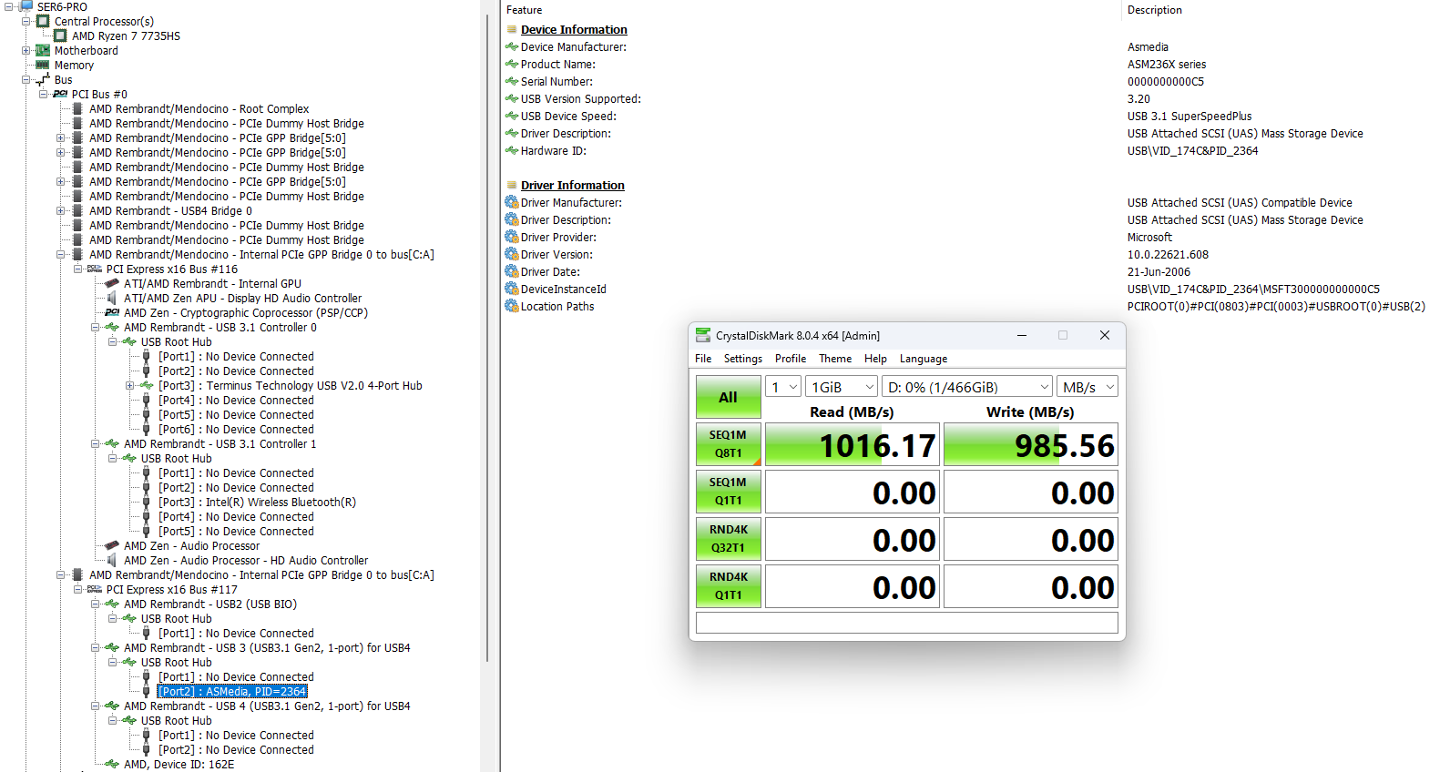Open the Help menu in CrystalDiskMark
This screenshot has height=772, width=1450.
(875, 359)
